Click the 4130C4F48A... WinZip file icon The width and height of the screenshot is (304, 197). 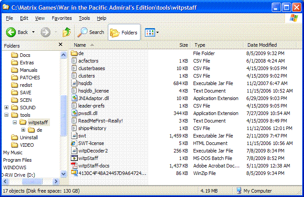coord(74,173)
